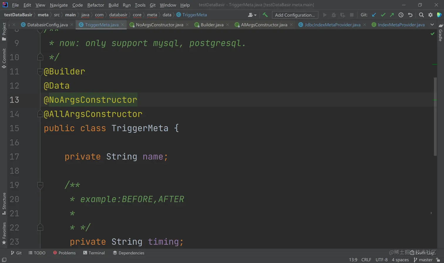
Task: Click the Build Project hammer icon
Action: [x=265, y=15]
